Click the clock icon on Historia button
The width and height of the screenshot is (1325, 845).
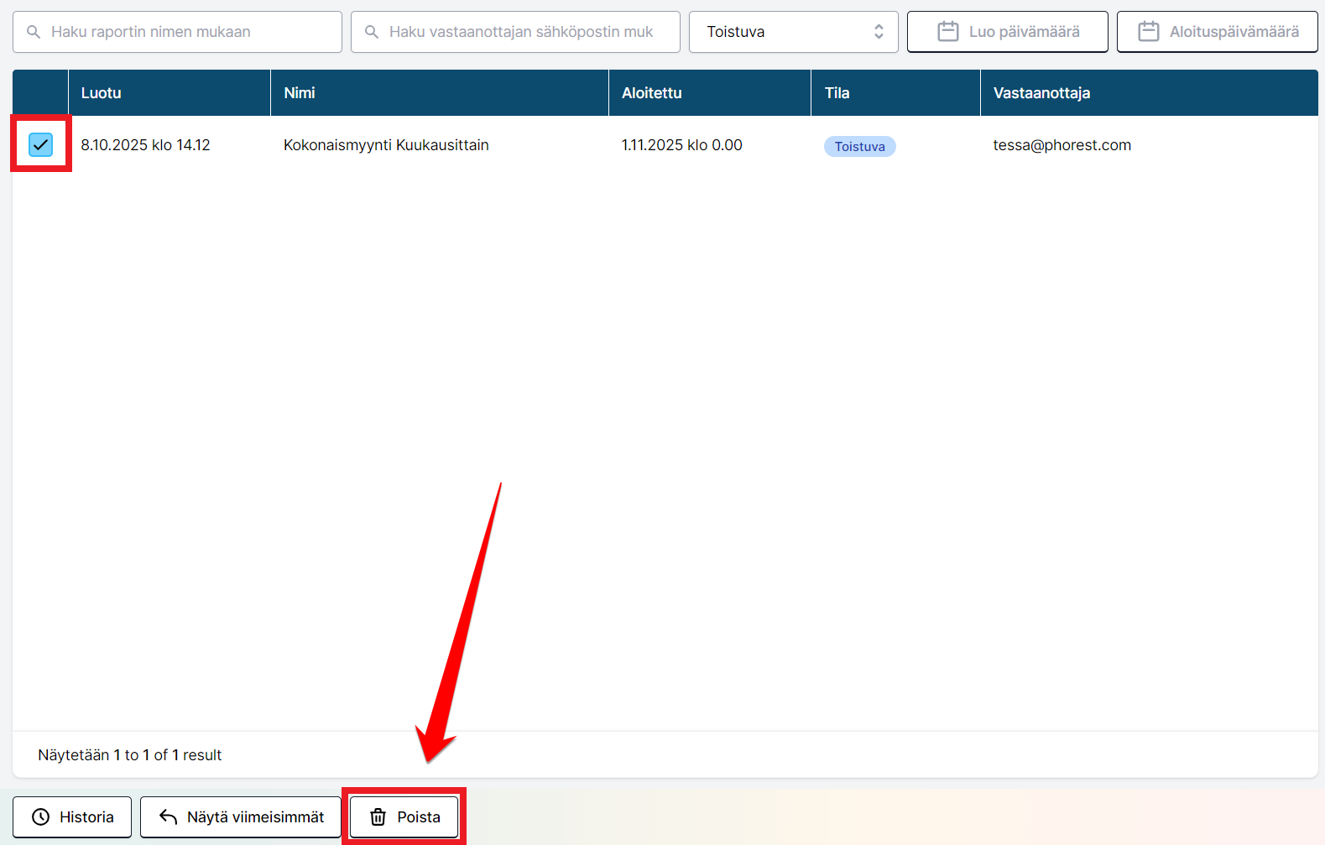pos(40,817)
